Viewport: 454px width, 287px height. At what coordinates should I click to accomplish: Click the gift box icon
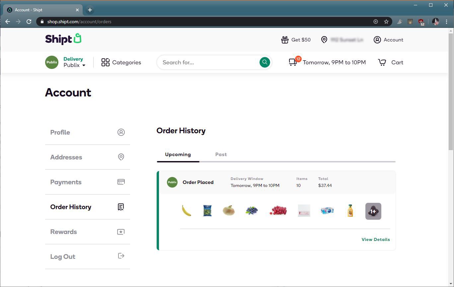(285, 40)
